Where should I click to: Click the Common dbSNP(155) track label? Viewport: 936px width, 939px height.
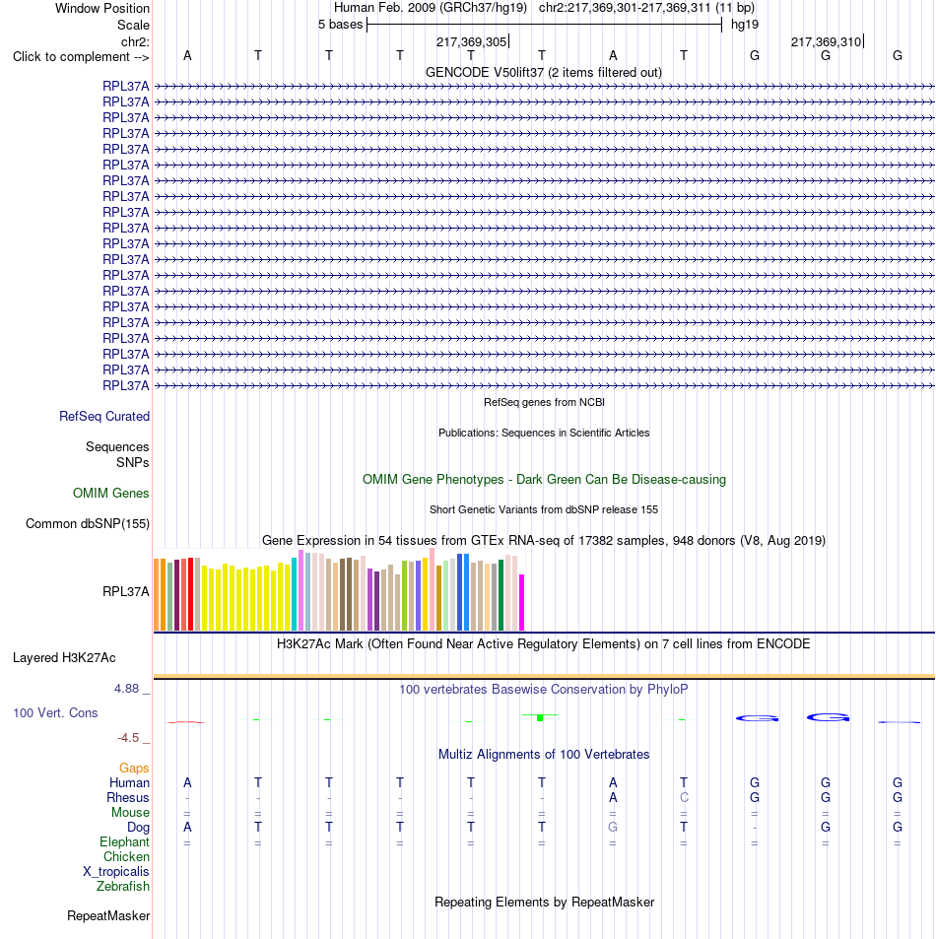[x=88, y=523]
